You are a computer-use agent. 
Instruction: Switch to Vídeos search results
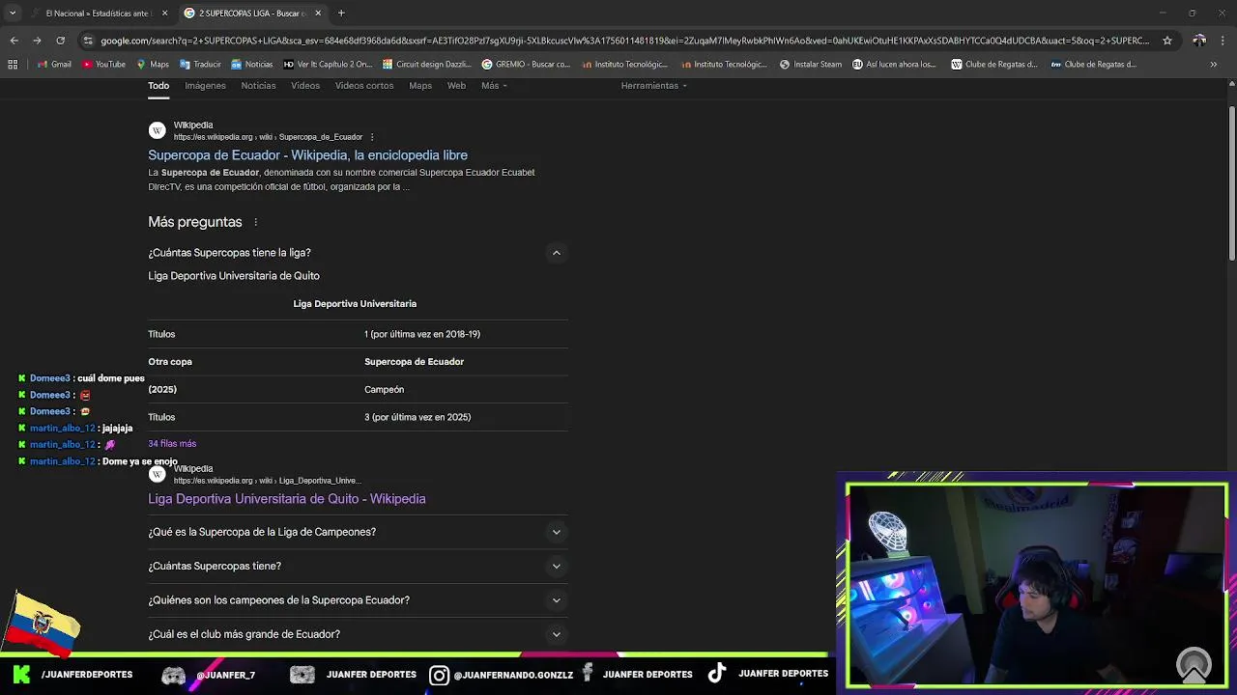tap(305, 86)
